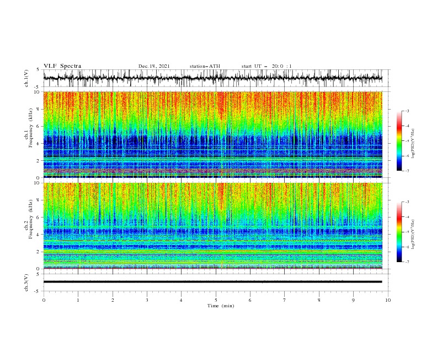Click the "Time (min)" axis label
Image resolution: width=437 pixels, height=337 pixels.
tap(221, 306)
